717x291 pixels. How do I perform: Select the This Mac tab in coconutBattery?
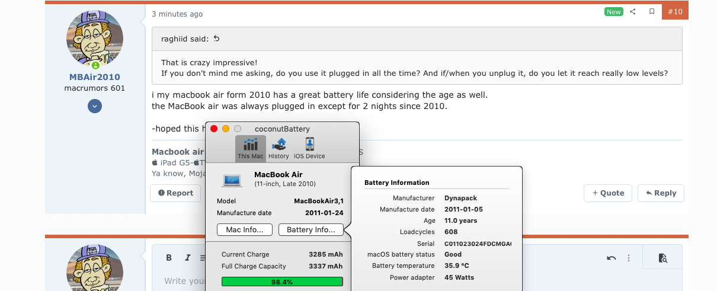(251, 148)
